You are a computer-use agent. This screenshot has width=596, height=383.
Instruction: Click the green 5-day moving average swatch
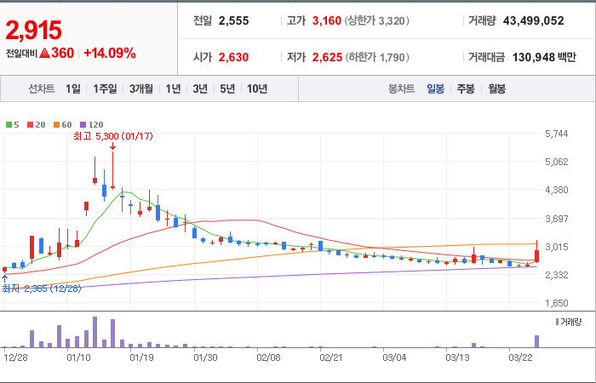9,124
